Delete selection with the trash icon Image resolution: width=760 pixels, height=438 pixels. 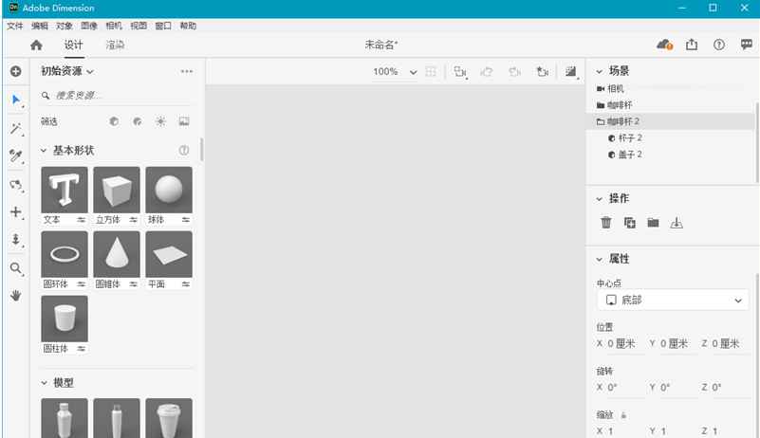[x=606, y=223]
